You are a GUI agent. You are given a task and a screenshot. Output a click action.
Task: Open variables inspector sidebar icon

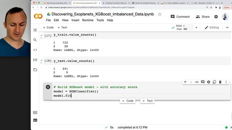[x=35, y=60]
